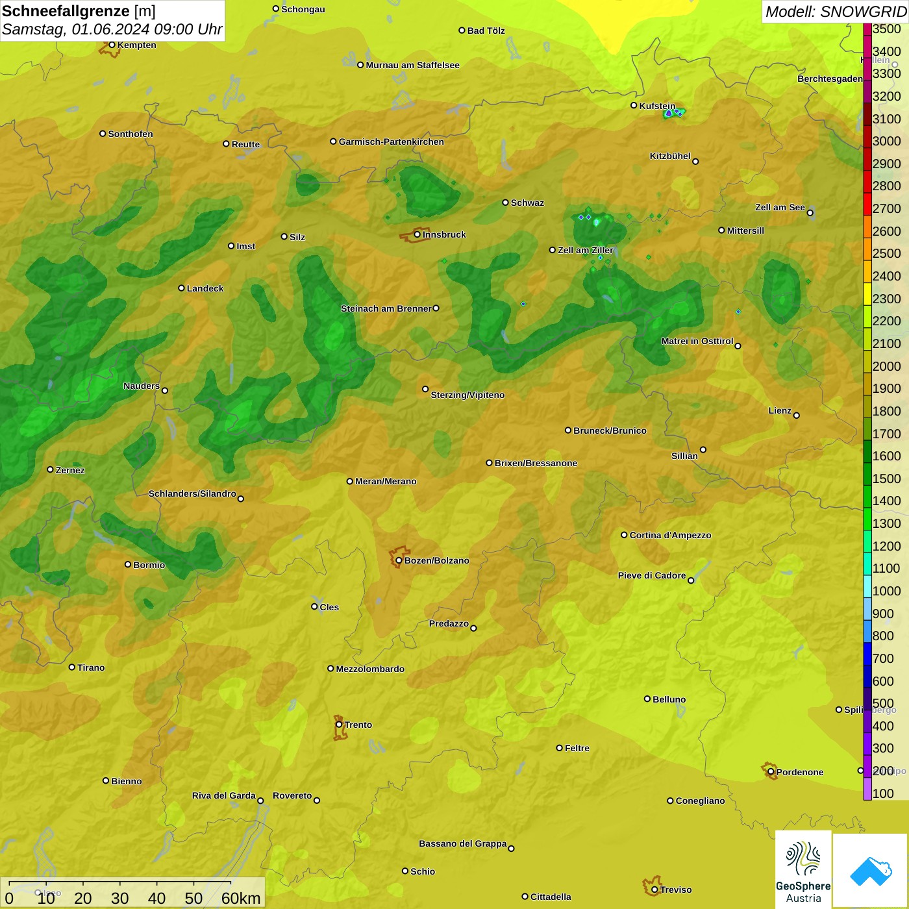This screenshot has width=909, height=909.
Task: Click the Cittadella label
Action: pyautogui.click(x=551, y=897)
